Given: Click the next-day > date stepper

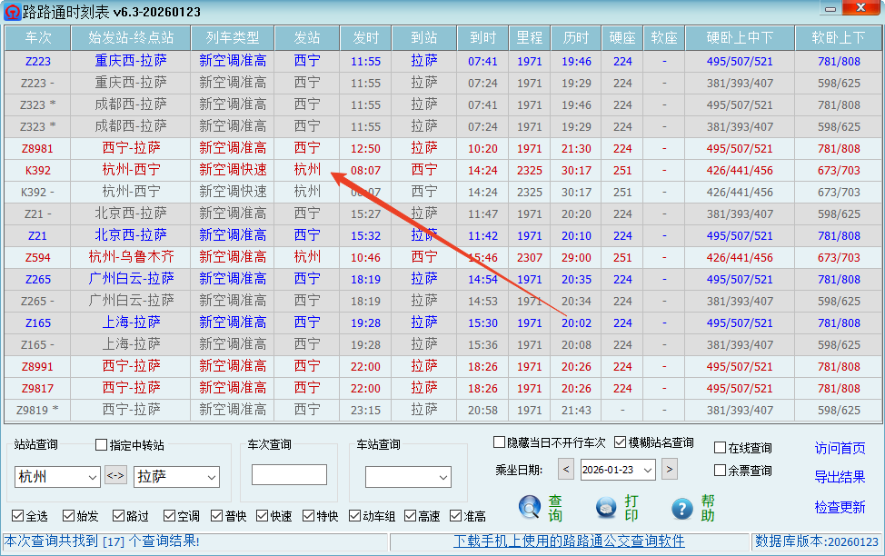Looking at the screenshot, I should point(671,470).
